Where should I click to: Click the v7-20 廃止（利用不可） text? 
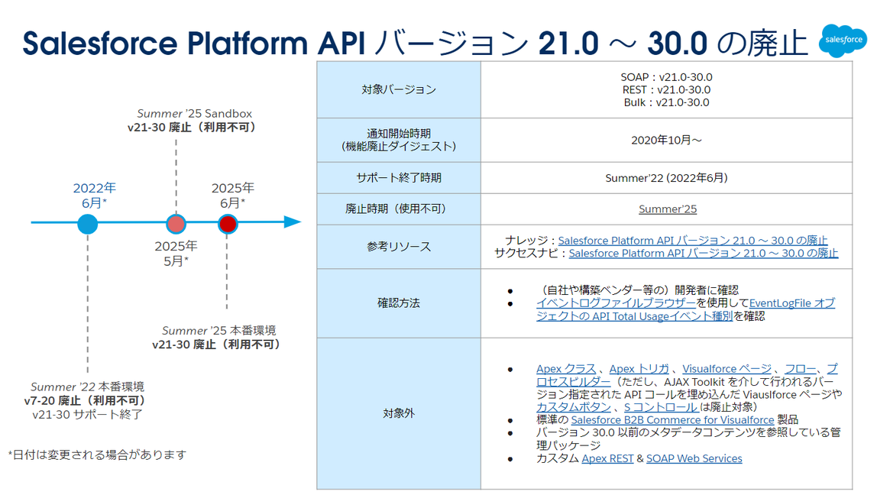[x=86, y=401]
